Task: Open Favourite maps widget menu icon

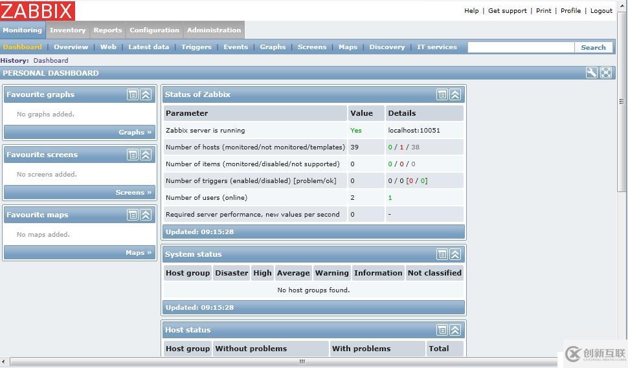Action: pos(133,215)
